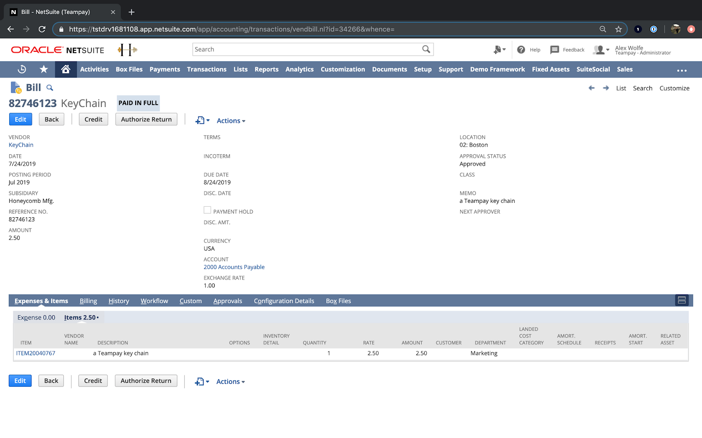The height and width of the screenshot is (438, 702).
Task: View site security lock info
Action: tap(61, 29)
